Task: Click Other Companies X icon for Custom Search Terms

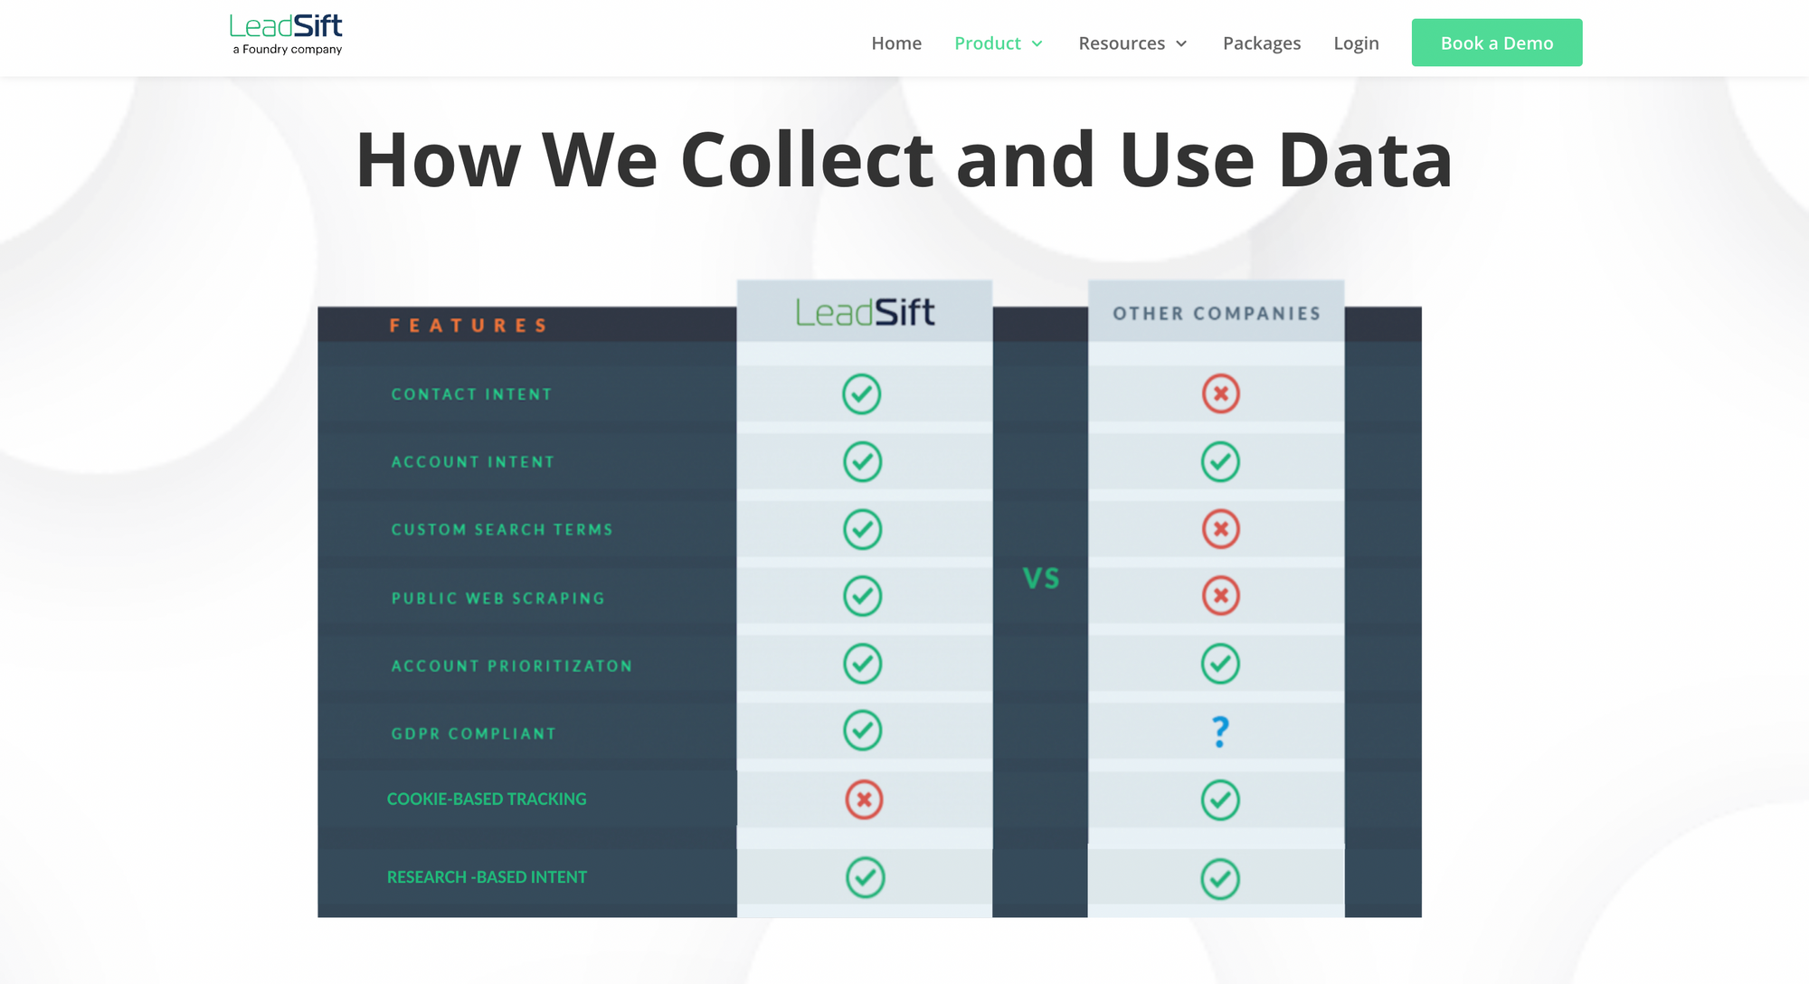Action: 1221,529
